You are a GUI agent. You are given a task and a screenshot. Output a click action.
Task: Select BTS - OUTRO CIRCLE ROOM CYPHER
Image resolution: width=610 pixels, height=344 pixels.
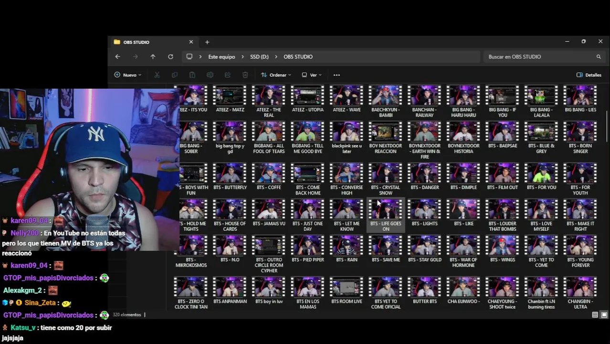tap(269, 255)
